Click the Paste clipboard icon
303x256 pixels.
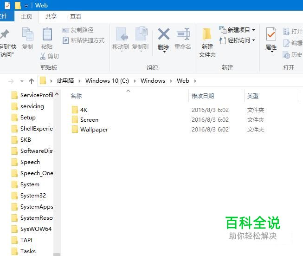tap(47, 34)
